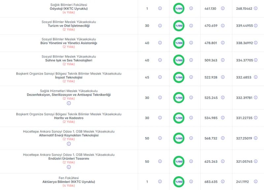Click info icon beside ranking 625.263
This screenshot has height=190, width=264.
(x=222, y=161)
